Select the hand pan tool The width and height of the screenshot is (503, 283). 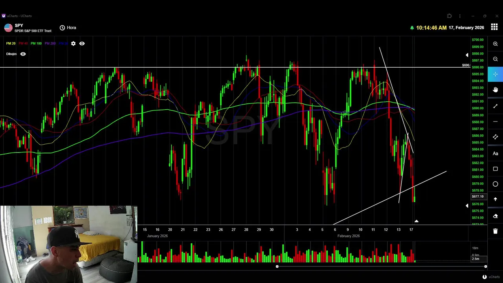tap(495, 90)
